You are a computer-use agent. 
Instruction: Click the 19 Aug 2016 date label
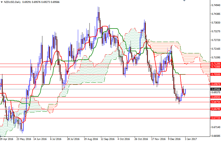[91, 139]
